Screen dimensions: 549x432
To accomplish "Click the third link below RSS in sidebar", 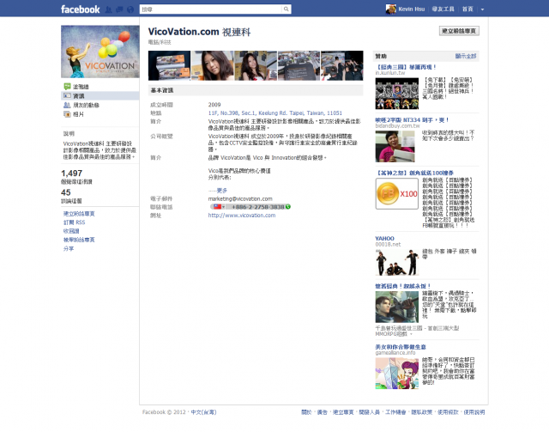I will tap(71, 231).
